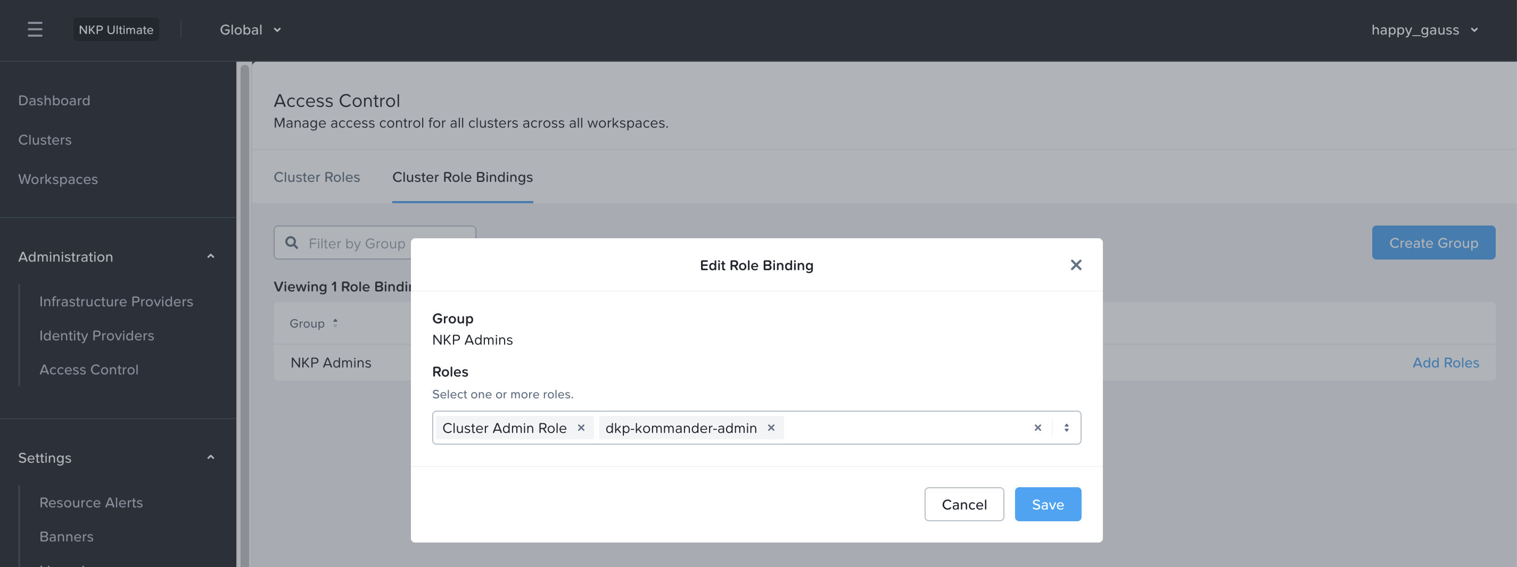Clear all selected roles

(1037, 428)
